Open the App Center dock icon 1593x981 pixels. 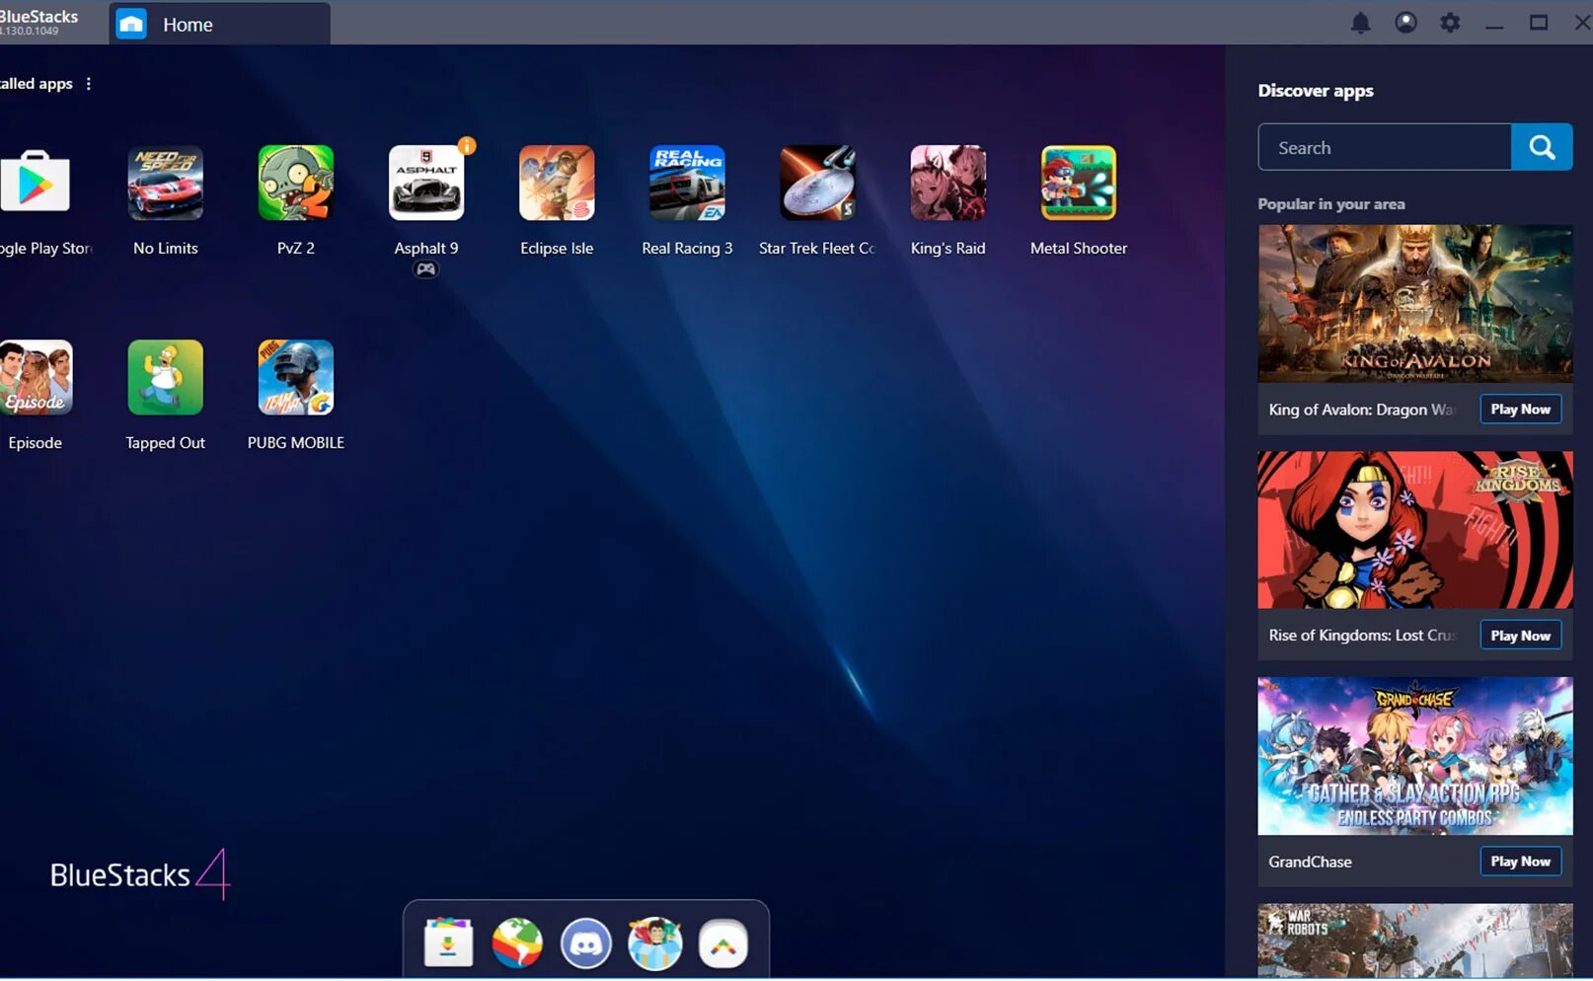[448, 943]
